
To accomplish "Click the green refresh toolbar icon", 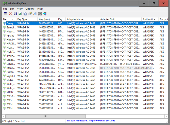I will click(x=20, y=13).
